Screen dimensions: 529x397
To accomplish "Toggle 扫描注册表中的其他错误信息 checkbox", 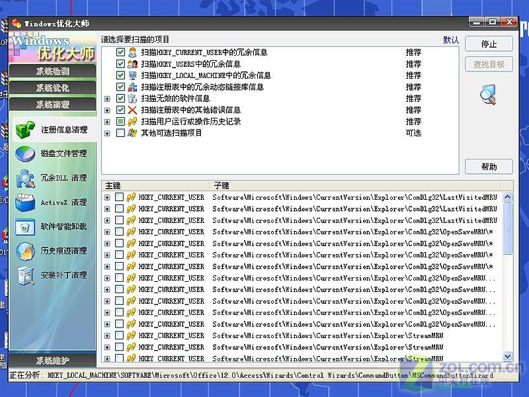I will 120,110.
